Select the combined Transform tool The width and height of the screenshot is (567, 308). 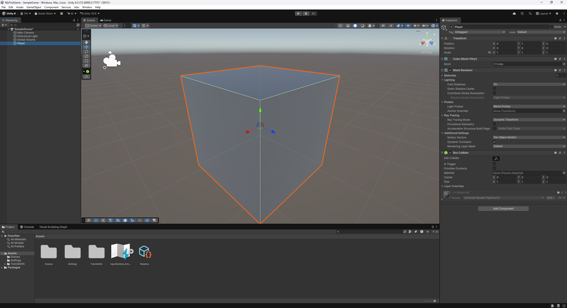[x=86, y=65]
